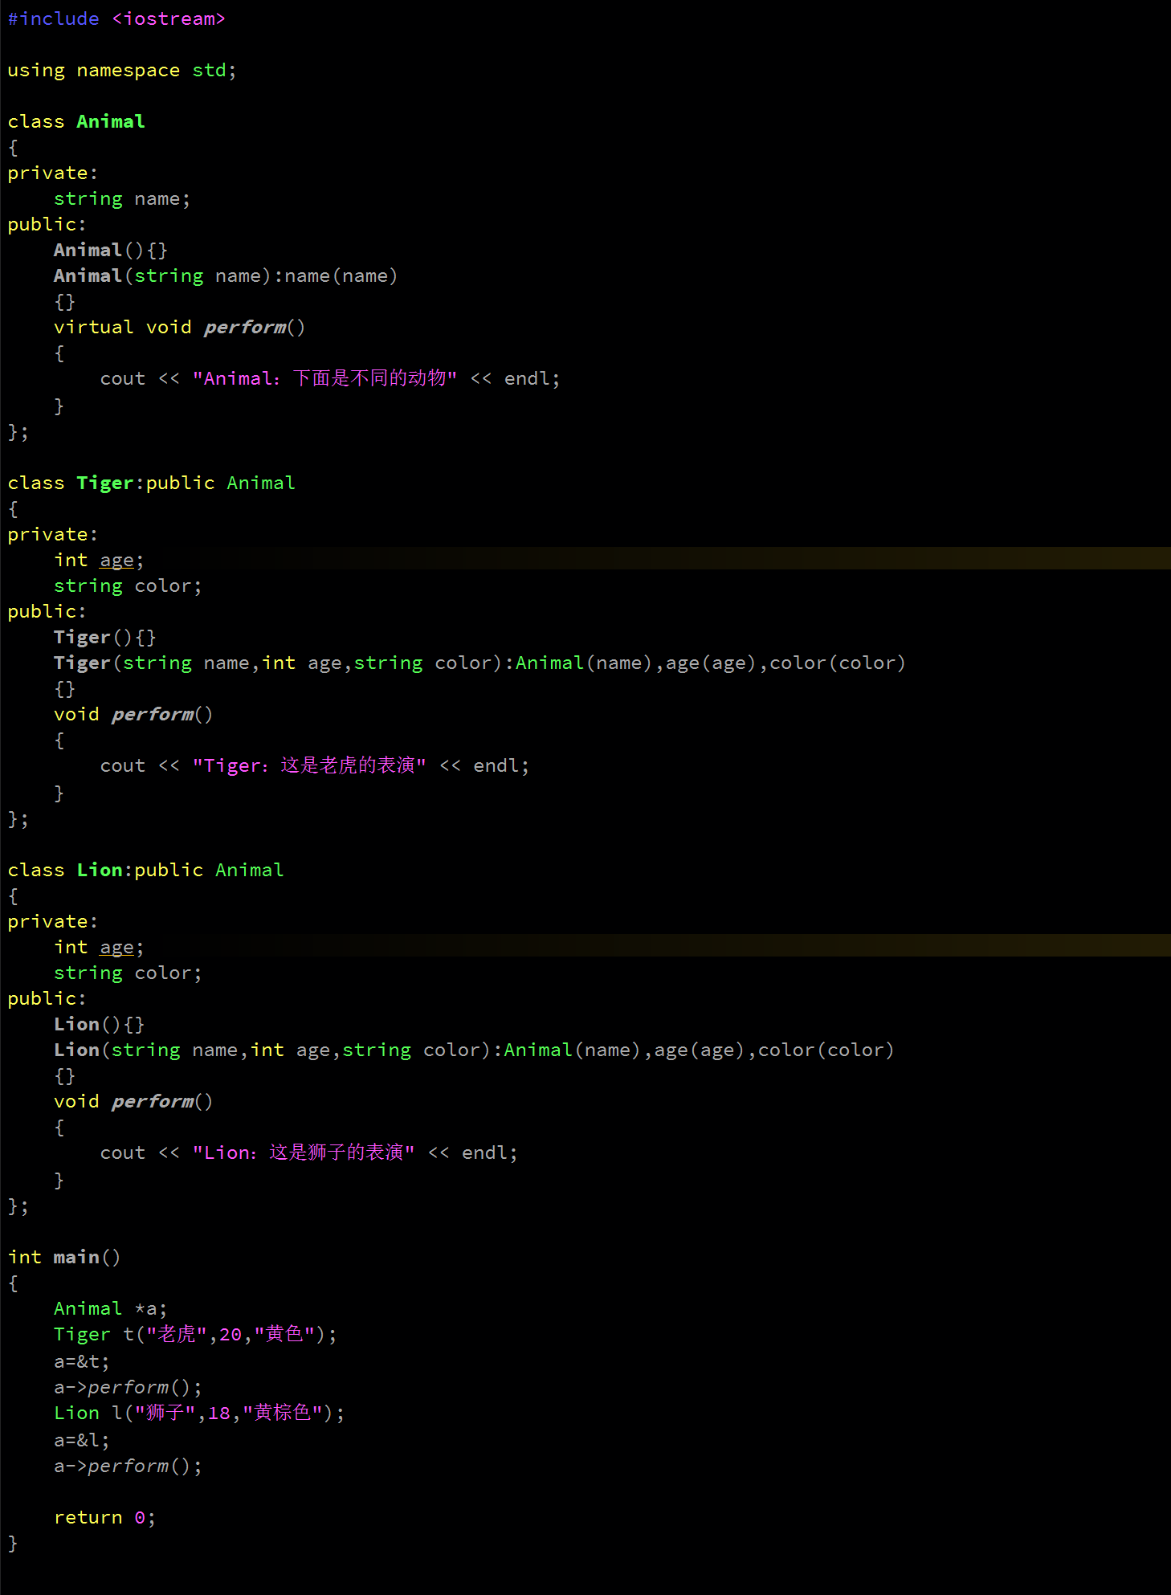The width and height of the screenshot is (1171, 1595).
Task: Click the Tiger parameterized constructor line
Action: (480, 663)
